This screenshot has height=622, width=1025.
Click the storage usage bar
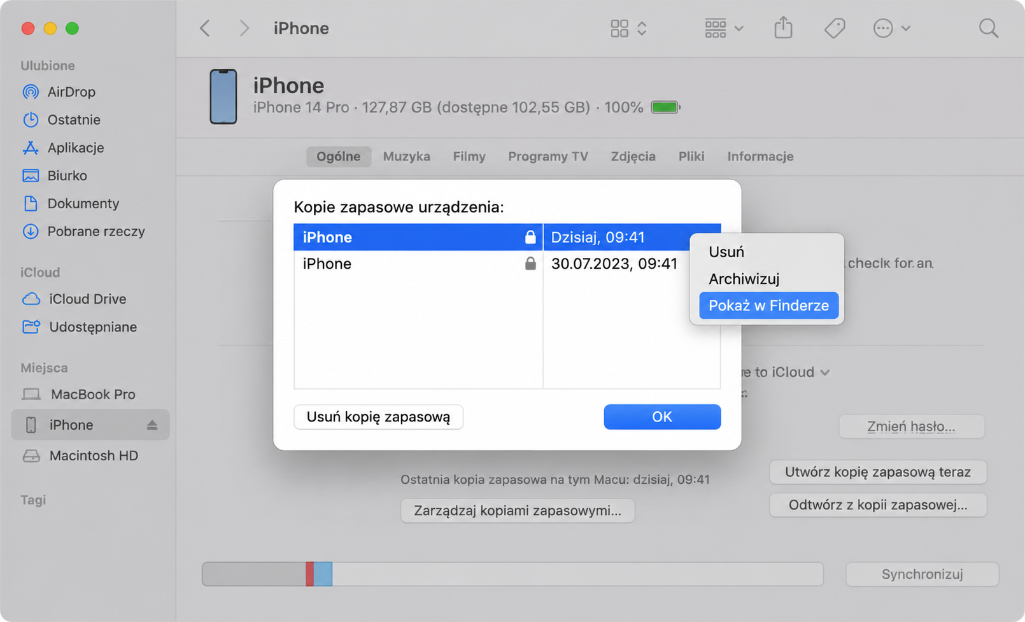pos(512,574)
